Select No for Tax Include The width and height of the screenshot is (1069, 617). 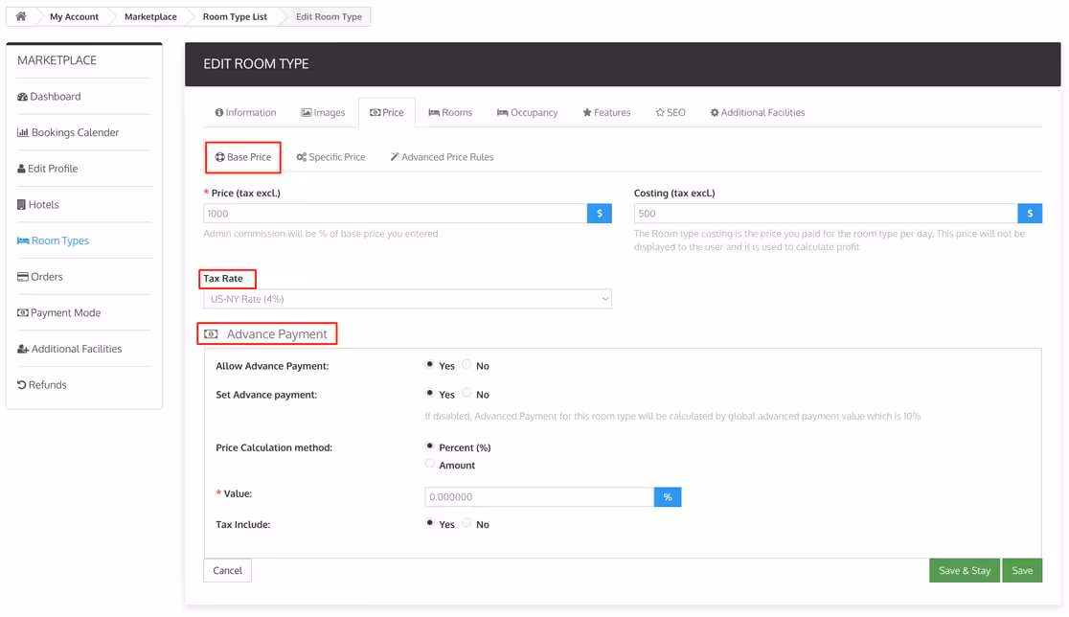[x=466, y=524]
